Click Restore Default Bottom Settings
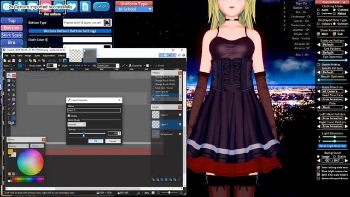This screenshot has width=350, height=197. pos(70,31)
